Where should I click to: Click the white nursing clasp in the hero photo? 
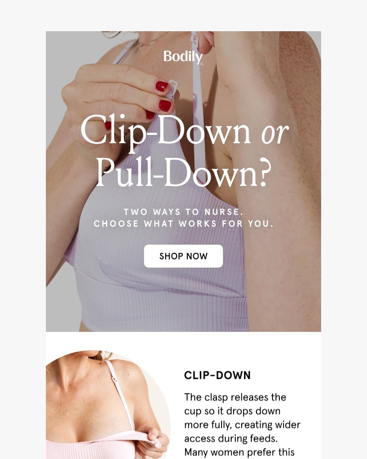[172, 89]
